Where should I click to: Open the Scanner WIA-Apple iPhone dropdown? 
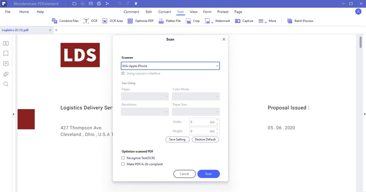(x=170, y=66)
